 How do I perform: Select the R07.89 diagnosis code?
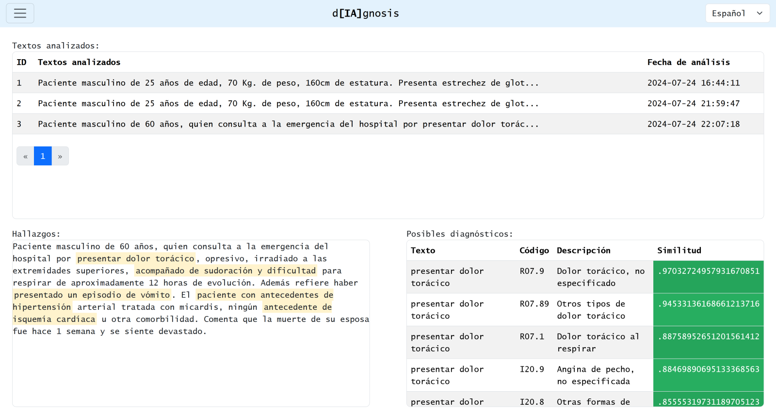coord(534,304)
